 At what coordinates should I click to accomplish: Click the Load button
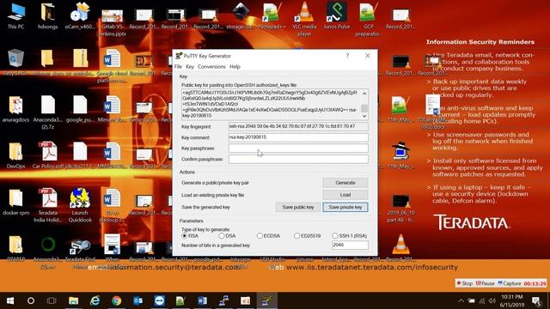[x=345, y=195]
